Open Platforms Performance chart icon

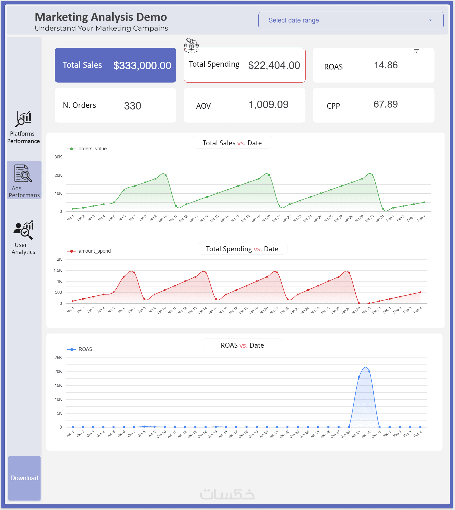coord(23,119)
